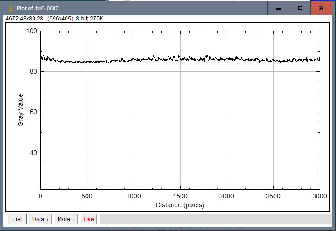This screenshot has height=231, width=336.
Task: Open the More » menu button
Action: click(66, 219)
